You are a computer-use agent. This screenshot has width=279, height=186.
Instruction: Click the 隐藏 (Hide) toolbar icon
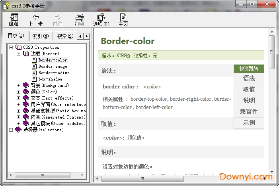click(14, 17)
